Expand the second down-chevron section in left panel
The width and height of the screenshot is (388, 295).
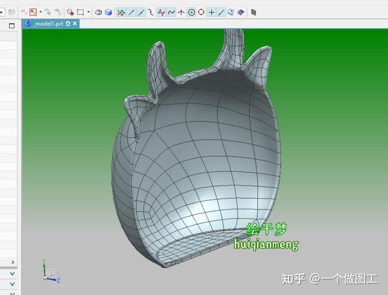(12, 284)
